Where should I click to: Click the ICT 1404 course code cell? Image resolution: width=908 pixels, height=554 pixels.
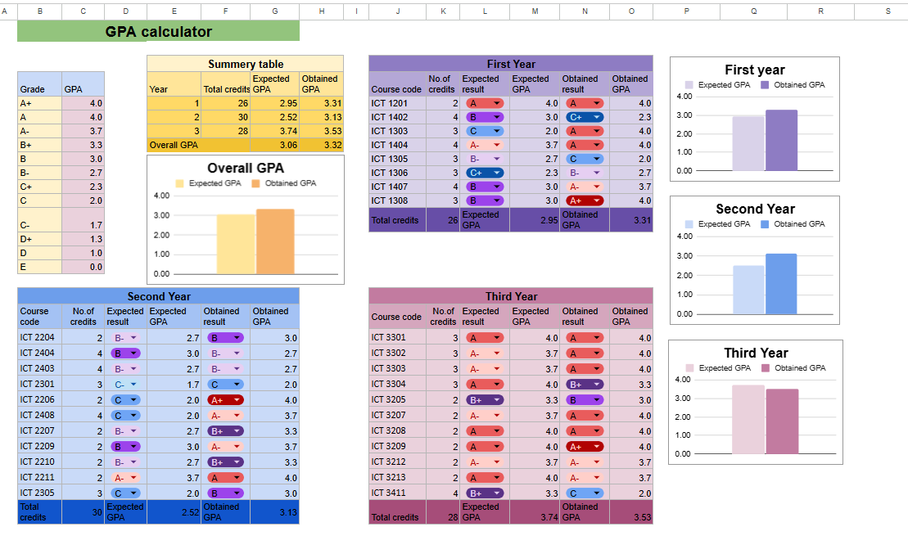click(397, 146)
